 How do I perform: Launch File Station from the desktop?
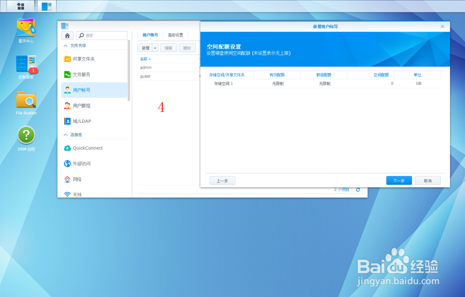point(26,102)
